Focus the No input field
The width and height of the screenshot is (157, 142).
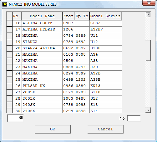[134, 118]
